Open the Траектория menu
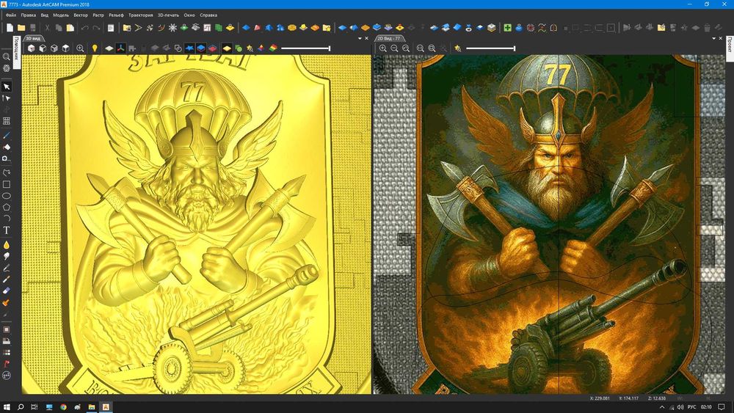Viewport: 734px width, 413px height. (x=140, y=15)
